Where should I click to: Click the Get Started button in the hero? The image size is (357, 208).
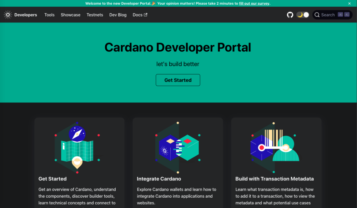click(178, 80)
